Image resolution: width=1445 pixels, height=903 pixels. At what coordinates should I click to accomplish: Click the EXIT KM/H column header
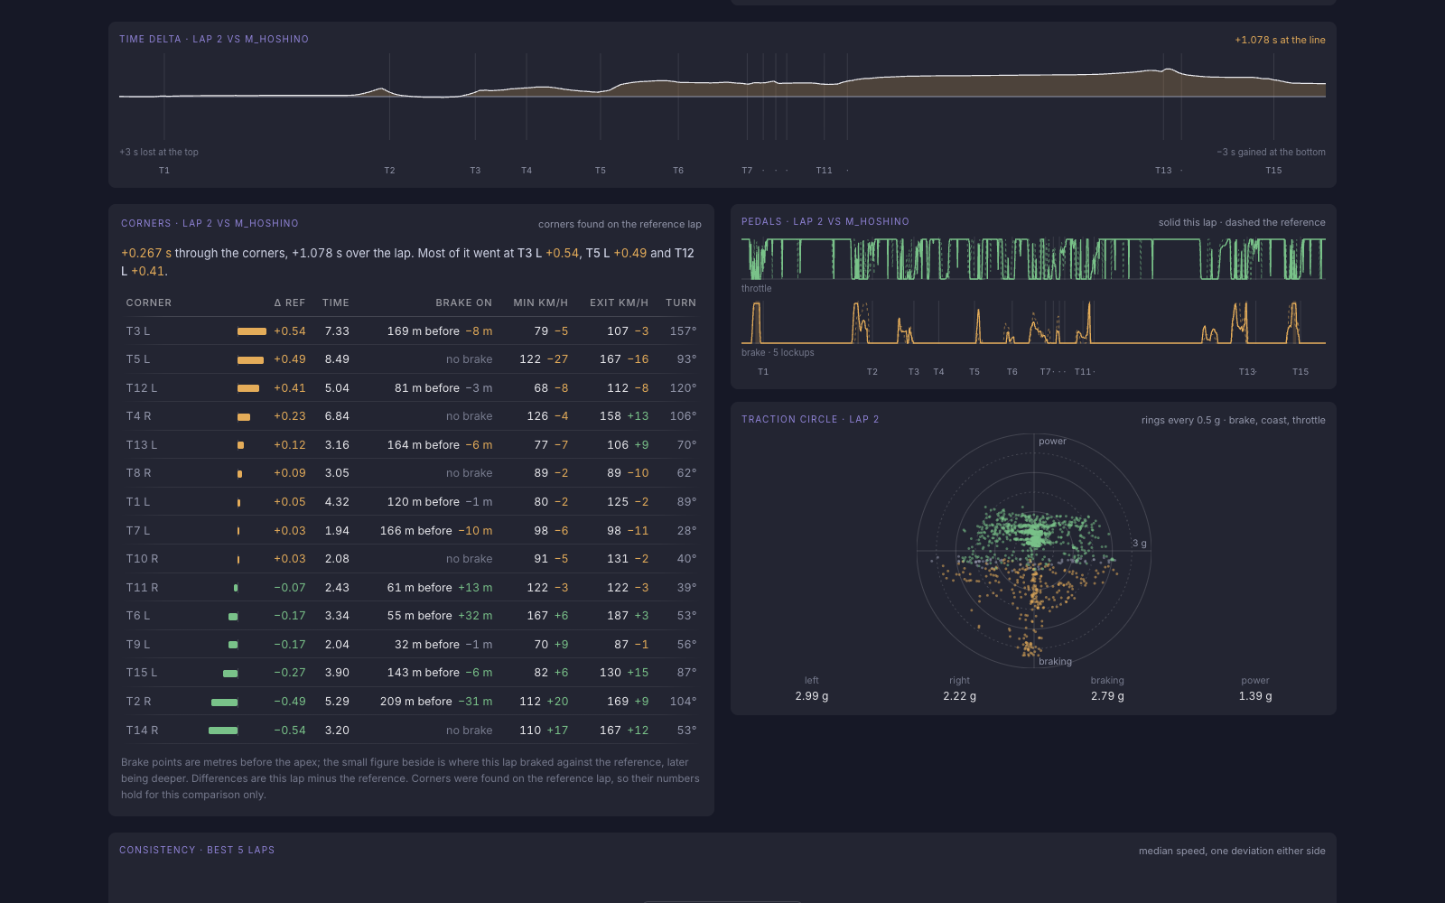620,303
